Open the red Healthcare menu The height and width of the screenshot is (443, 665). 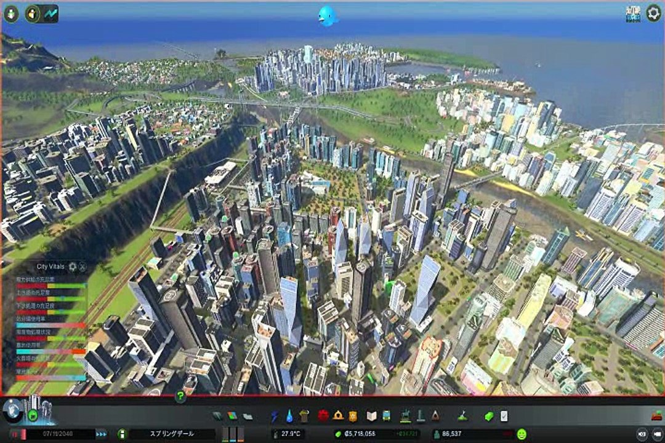323,416
